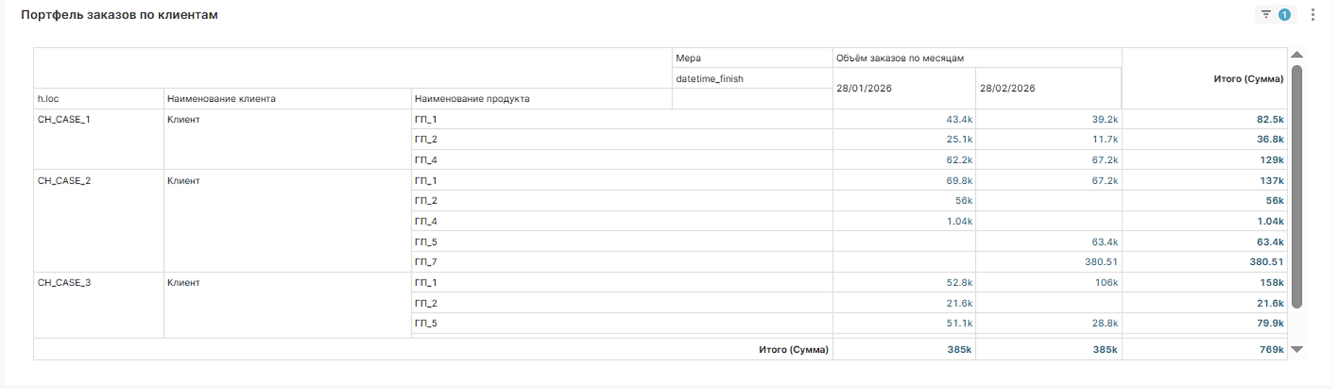Click the Портфель заказов по клиентам title
1332x389 pixels.
(x=119, y=15)
